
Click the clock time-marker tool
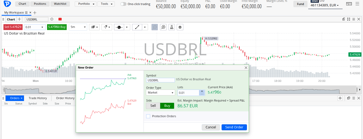pyautogui.click(x=119, y=27)
